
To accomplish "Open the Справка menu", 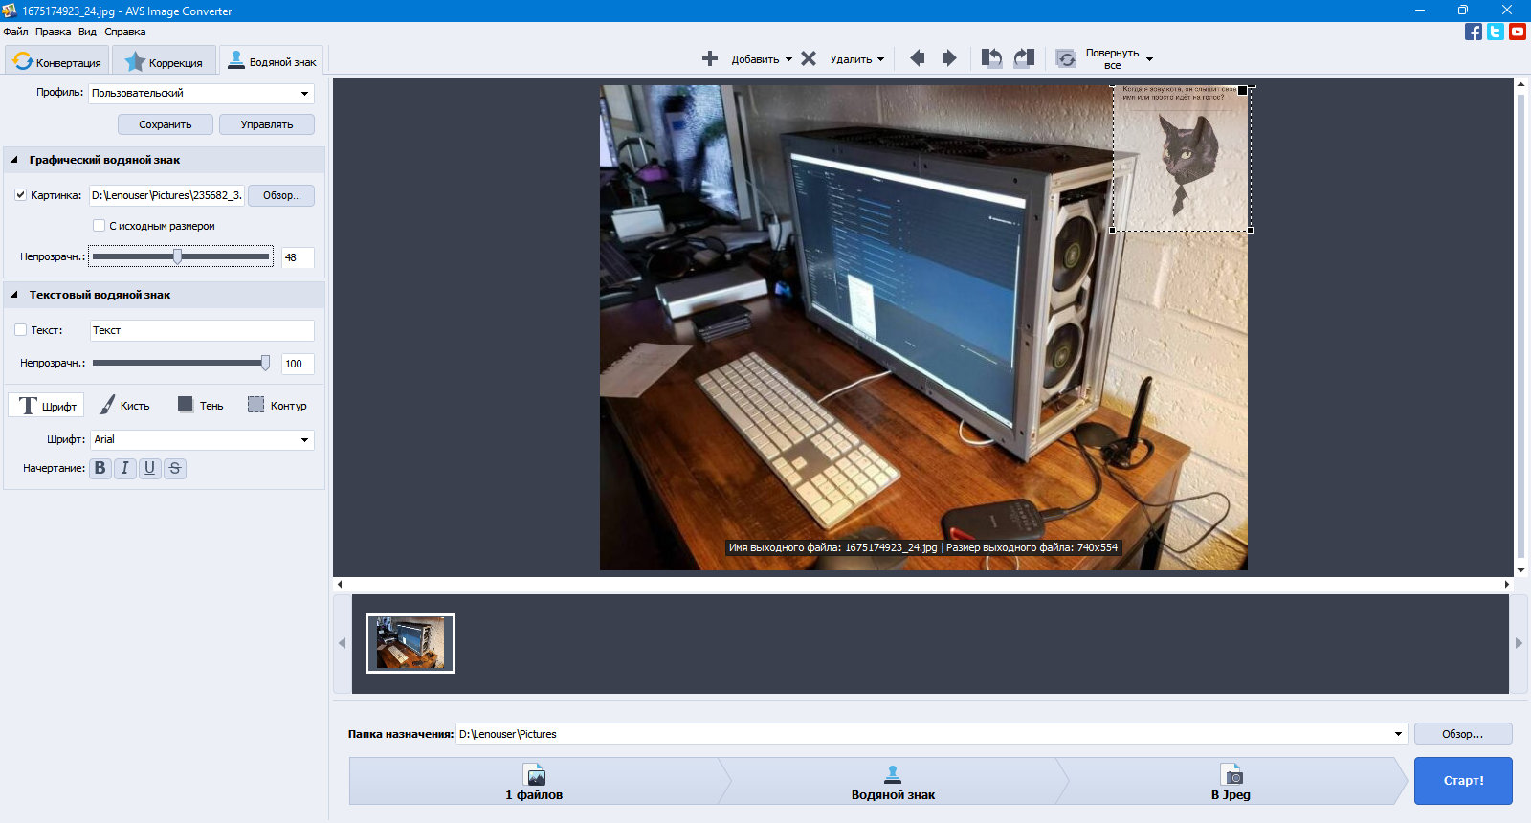I will click(125, 32).
